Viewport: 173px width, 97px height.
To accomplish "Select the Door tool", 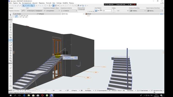I will 11,25.
